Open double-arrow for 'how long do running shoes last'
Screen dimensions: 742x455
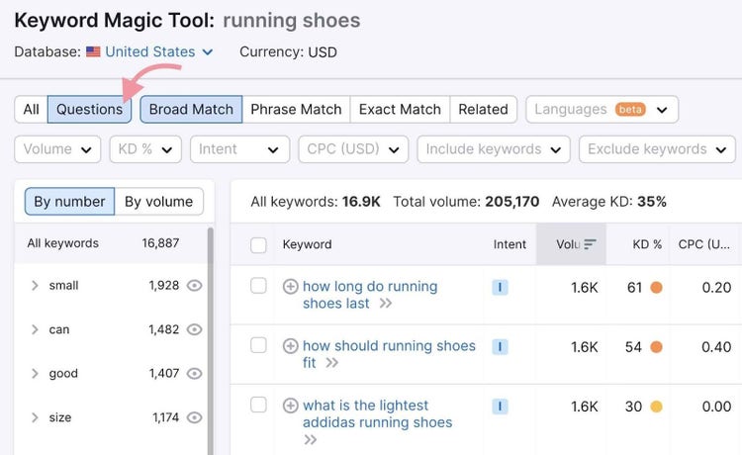tap(386, 304)
